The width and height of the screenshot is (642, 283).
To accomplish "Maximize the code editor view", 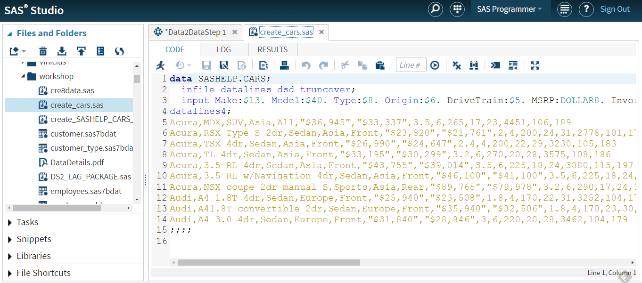I will click(535, 65).
